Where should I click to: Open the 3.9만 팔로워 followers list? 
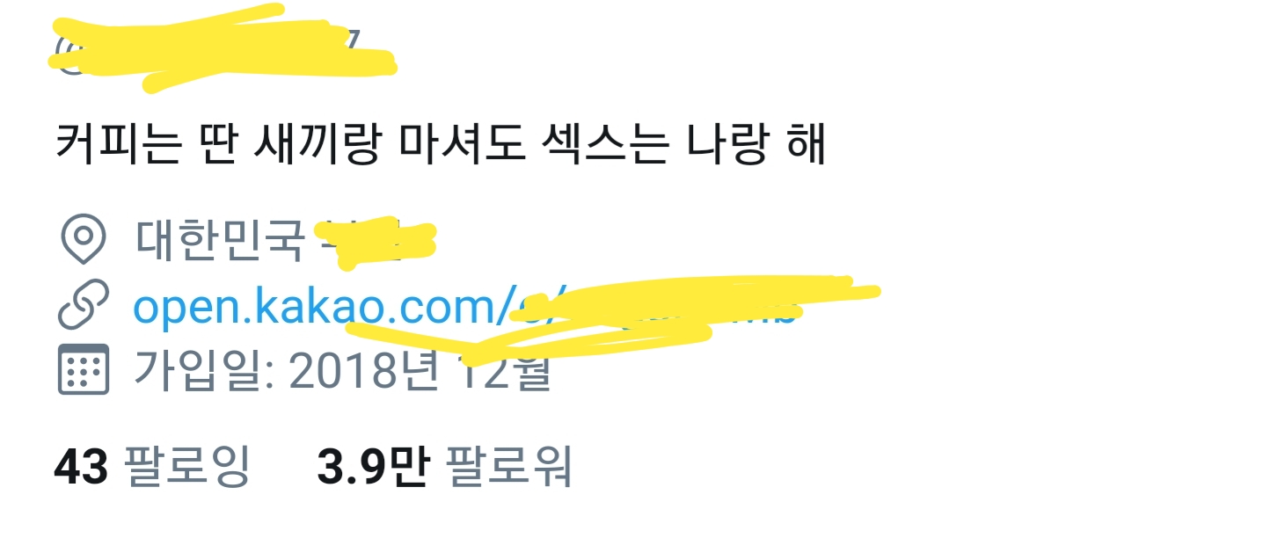pos(444,467)
